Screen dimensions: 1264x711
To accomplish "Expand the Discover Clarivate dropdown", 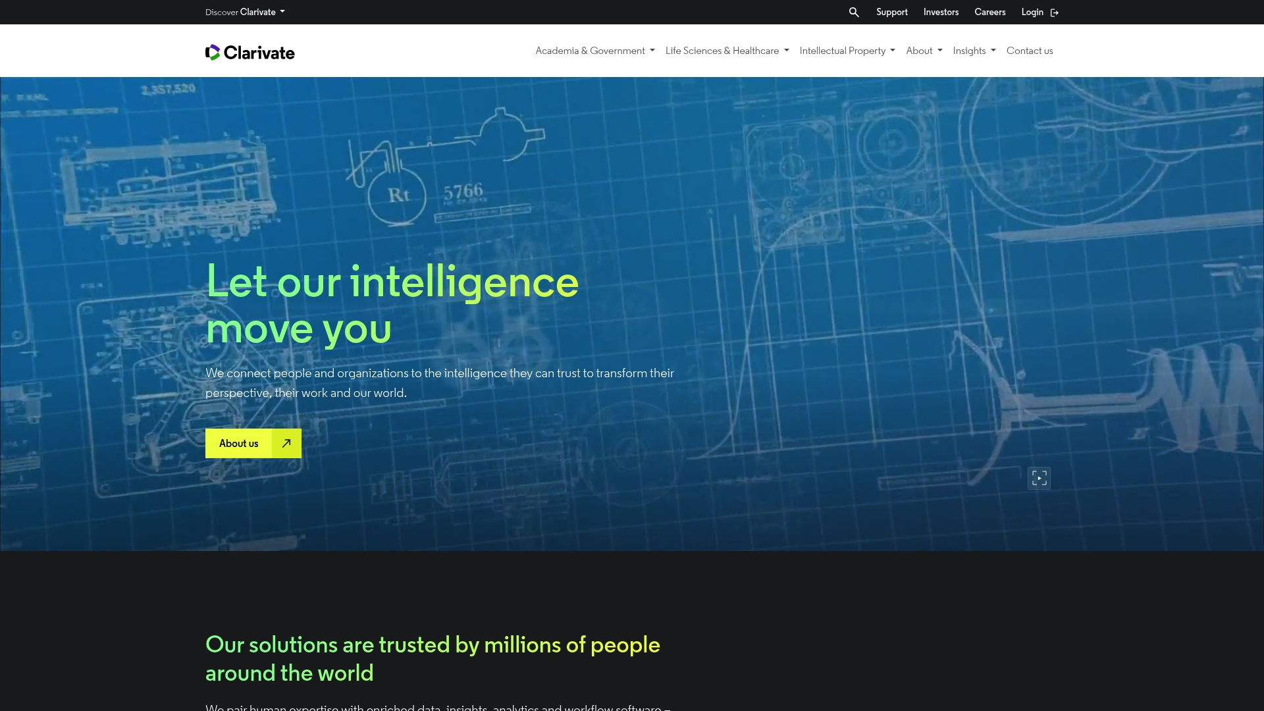I will [245, 12].
